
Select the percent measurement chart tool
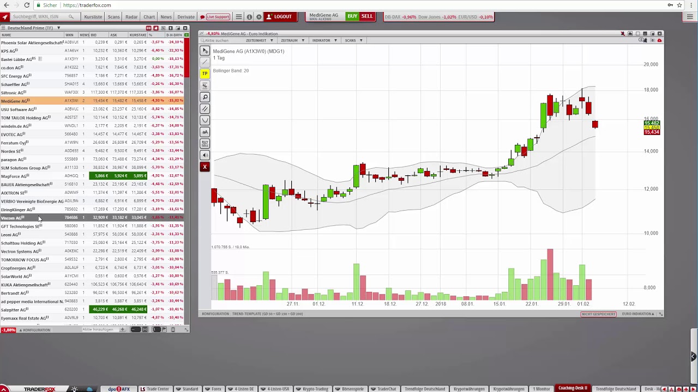205,85
